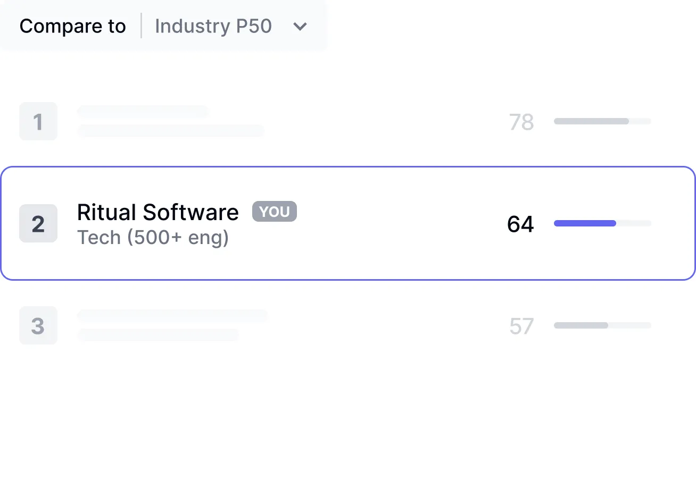Image resolution: width=696 pixels, height=504 pixels.
Task: Click the purple progress bar for Ritual Software
Action: (585, 223)
